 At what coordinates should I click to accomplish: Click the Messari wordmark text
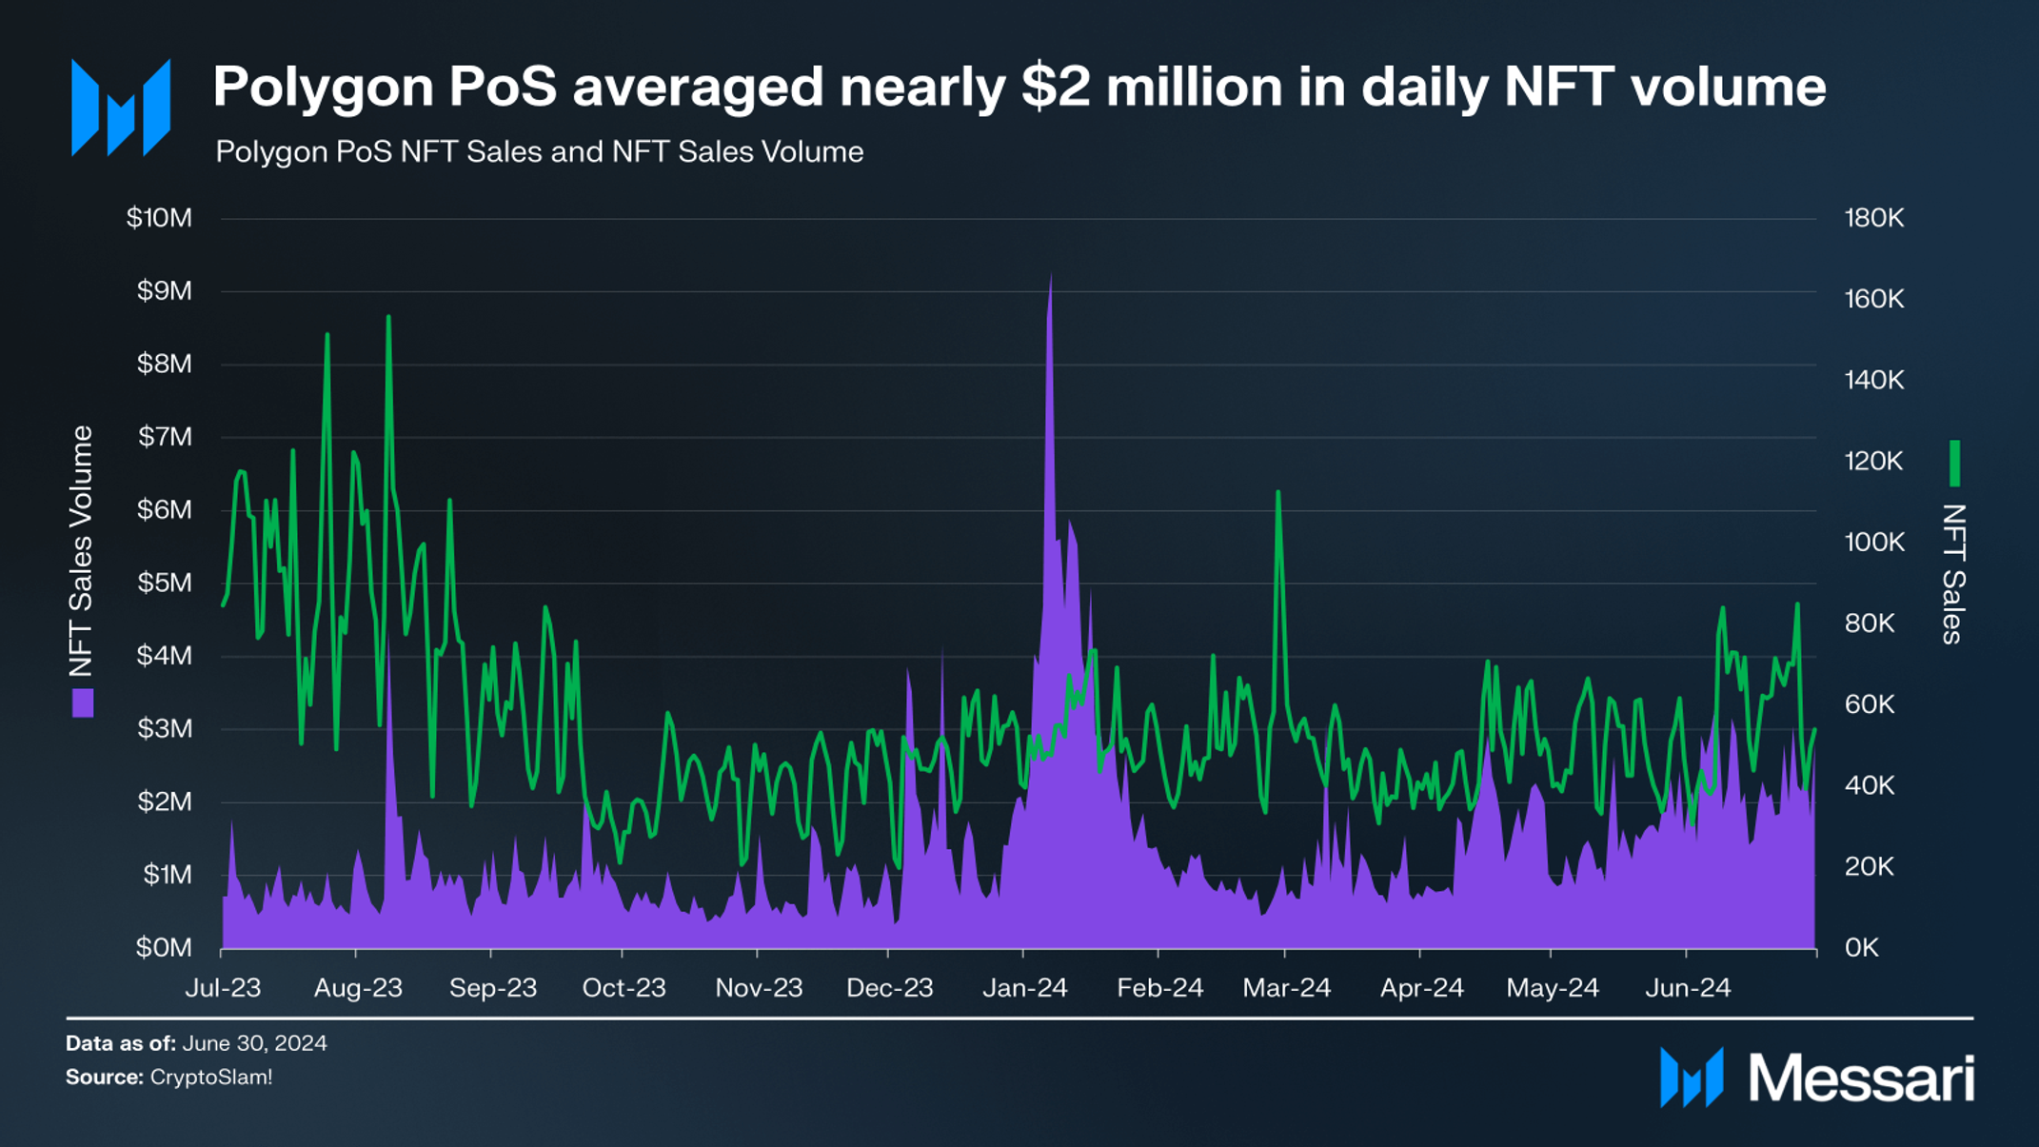[1861, 1078]
